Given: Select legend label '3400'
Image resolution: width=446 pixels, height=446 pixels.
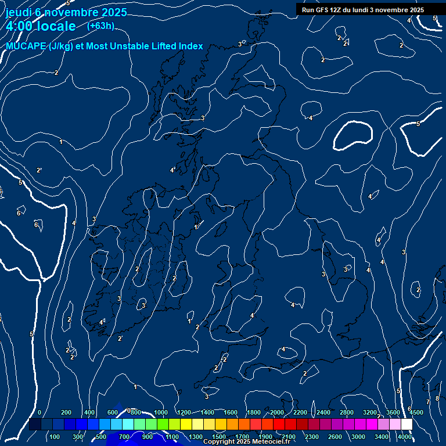Looking at the screenshot, I should (382, 437).
